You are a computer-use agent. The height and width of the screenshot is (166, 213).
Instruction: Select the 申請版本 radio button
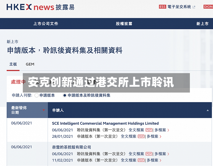[37, 95]
